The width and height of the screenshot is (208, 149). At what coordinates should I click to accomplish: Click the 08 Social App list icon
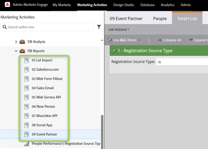coord(27,125)
